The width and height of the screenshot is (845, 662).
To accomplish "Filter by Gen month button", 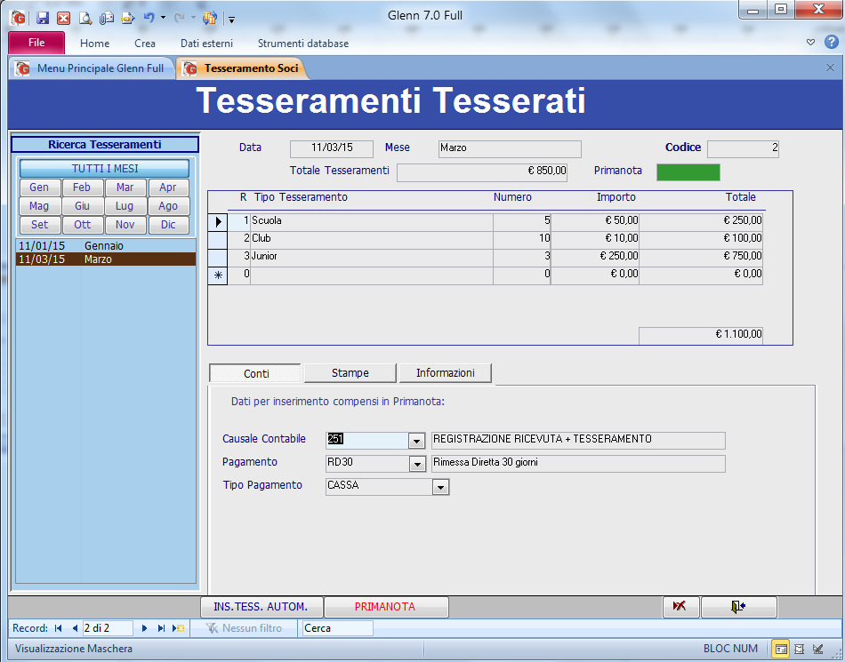I will [39, 187].
